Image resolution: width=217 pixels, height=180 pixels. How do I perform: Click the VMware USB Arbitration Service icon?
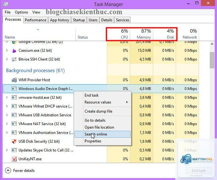point(14,115)
